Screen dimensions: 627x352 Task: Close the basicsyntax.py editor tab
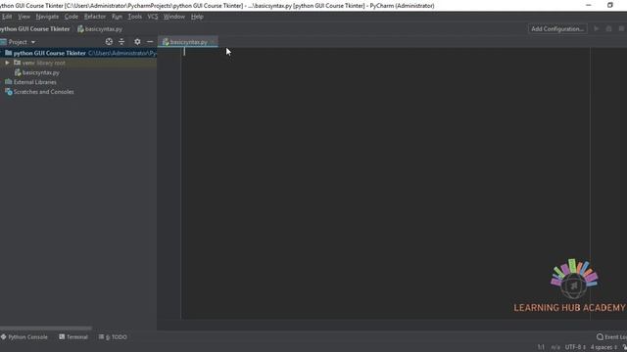[213, 42]
